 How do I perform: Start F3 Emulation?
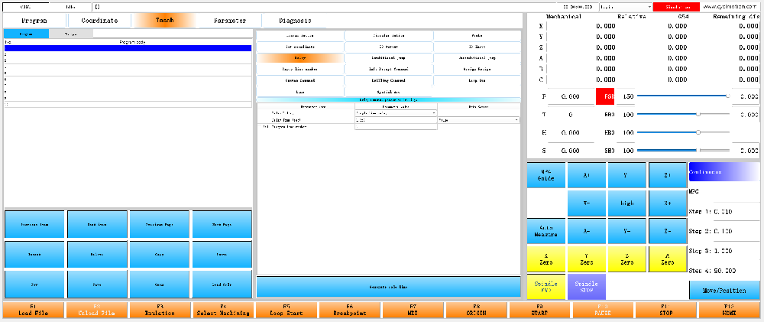(160, 310)
